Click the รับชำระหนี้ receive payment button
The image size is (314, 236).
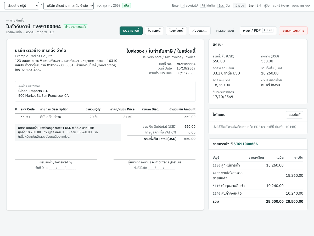coord(131,31)
